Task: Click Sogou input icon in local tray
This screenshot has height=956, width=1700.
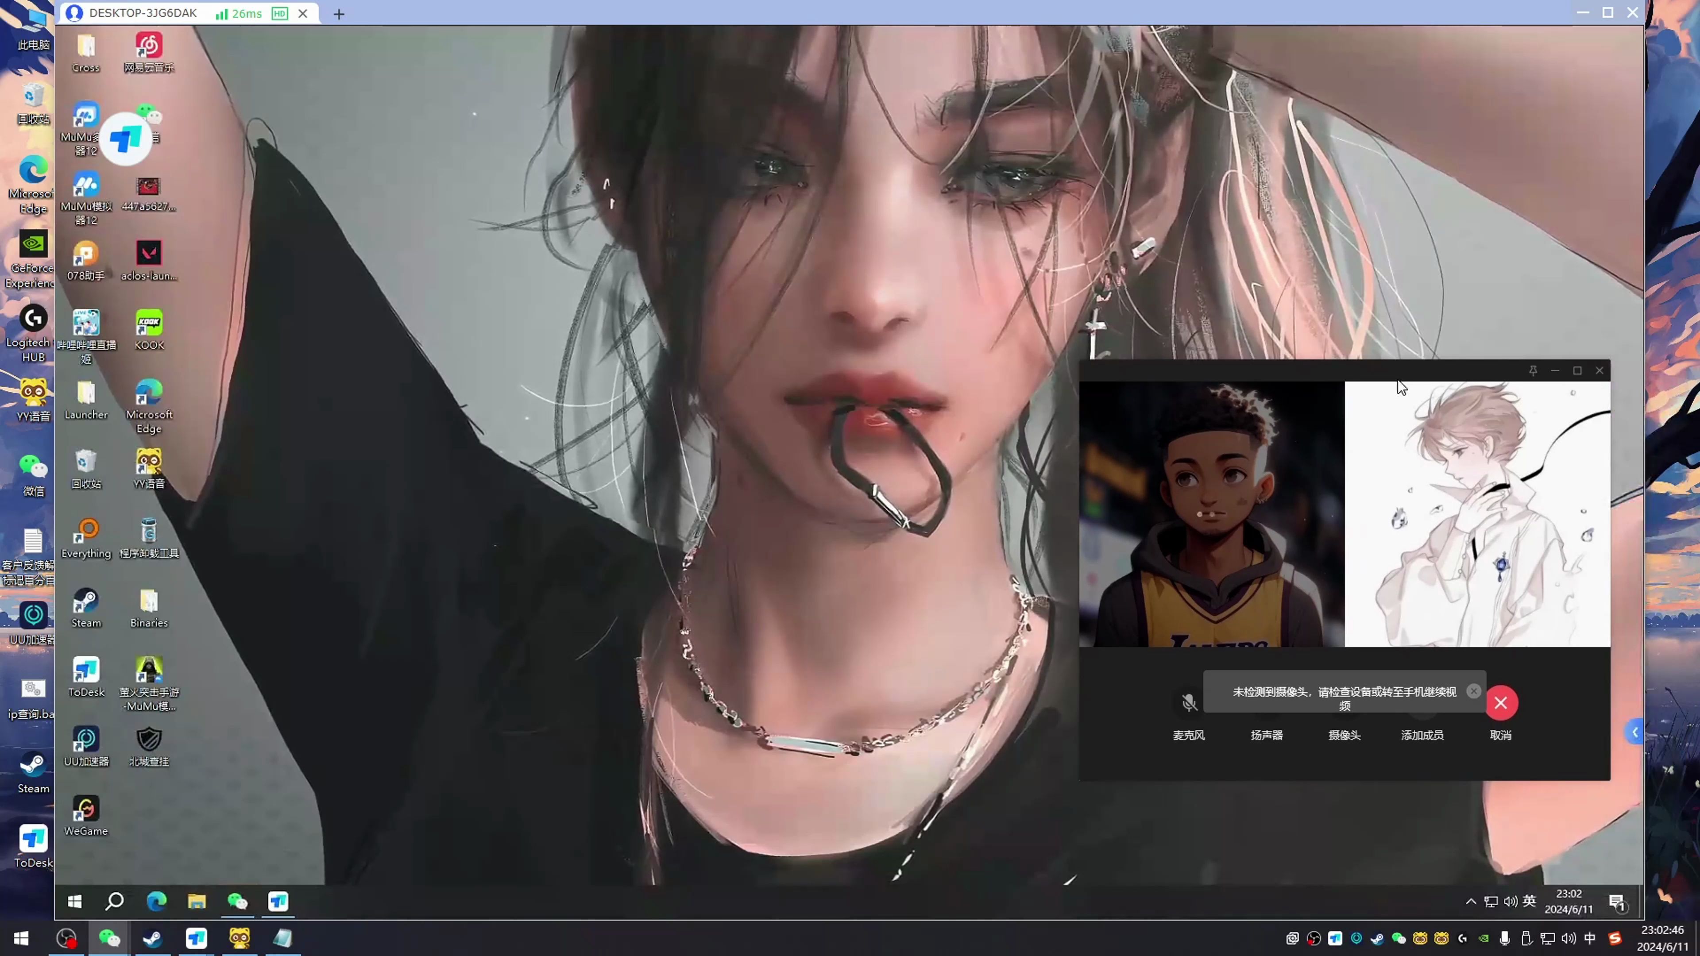Action: [1615, 938]
